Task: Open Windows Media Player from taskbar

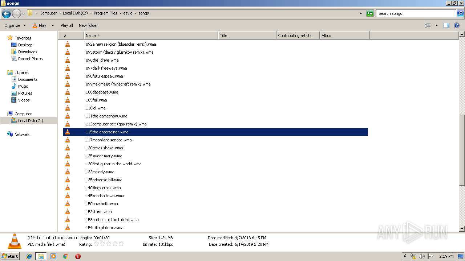Action: pyautogui.click(x=53, y=256)
